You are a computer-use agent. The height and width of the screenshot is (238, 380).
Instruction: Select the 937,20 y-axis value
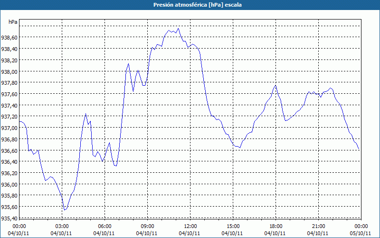pyautogui.click(x=9, y=117)
